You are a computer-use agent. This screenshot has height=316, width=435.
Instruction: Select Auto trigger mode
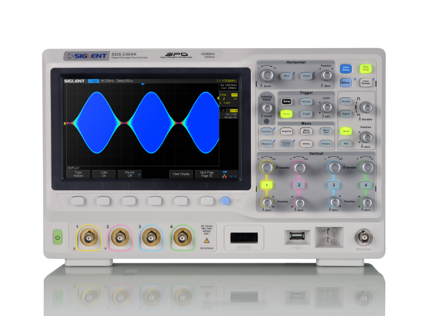pos(287,114)
